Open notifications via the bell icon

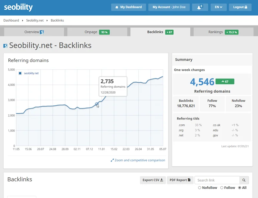(200, 7)
